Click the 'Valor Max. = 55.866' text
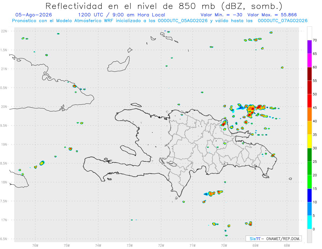Screen dimensions: 322x249 pos(272,15)
